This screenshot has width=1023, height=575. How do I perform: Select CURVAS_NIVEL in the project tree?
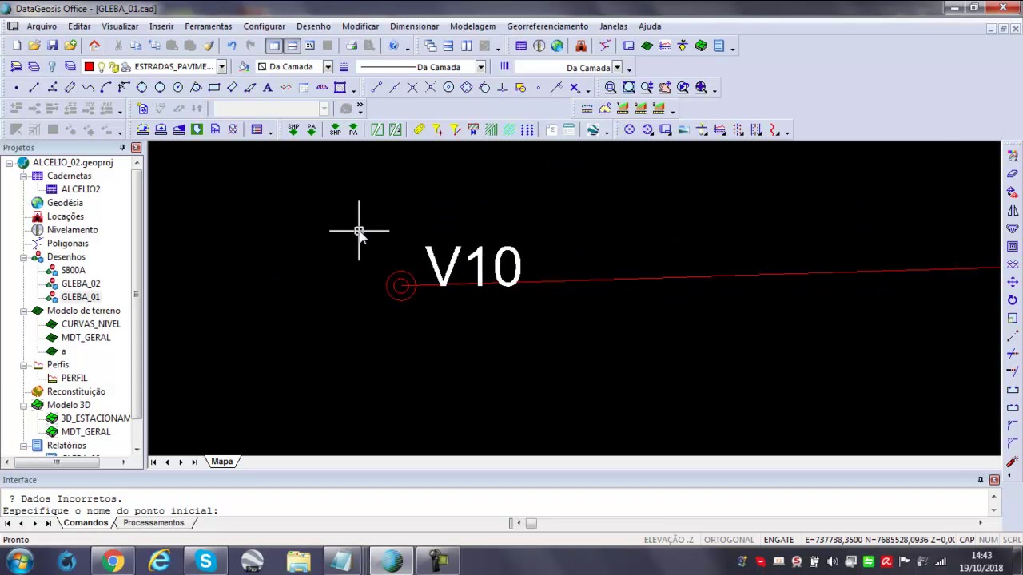[91, 324]
